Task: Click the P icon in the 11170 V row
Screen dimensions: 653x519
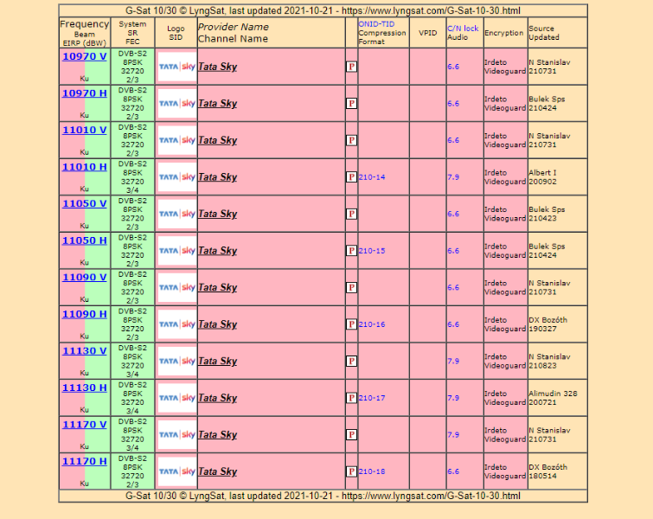Action: click(x=351, y=434)
